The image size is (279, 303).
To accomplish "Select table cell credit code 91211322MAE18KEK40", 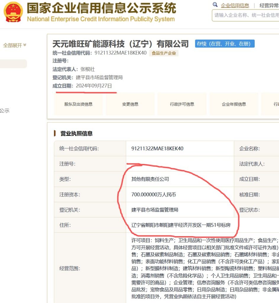I will click(157, 149).
